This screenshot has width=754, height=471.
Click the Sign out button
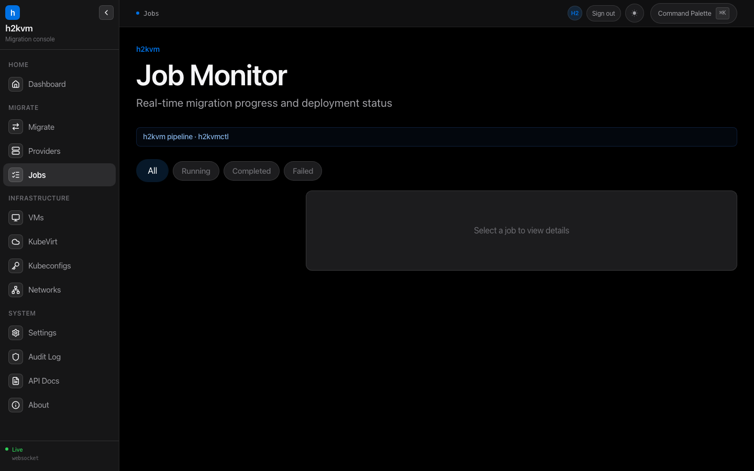pyautogui.click(x=604, y=14)
